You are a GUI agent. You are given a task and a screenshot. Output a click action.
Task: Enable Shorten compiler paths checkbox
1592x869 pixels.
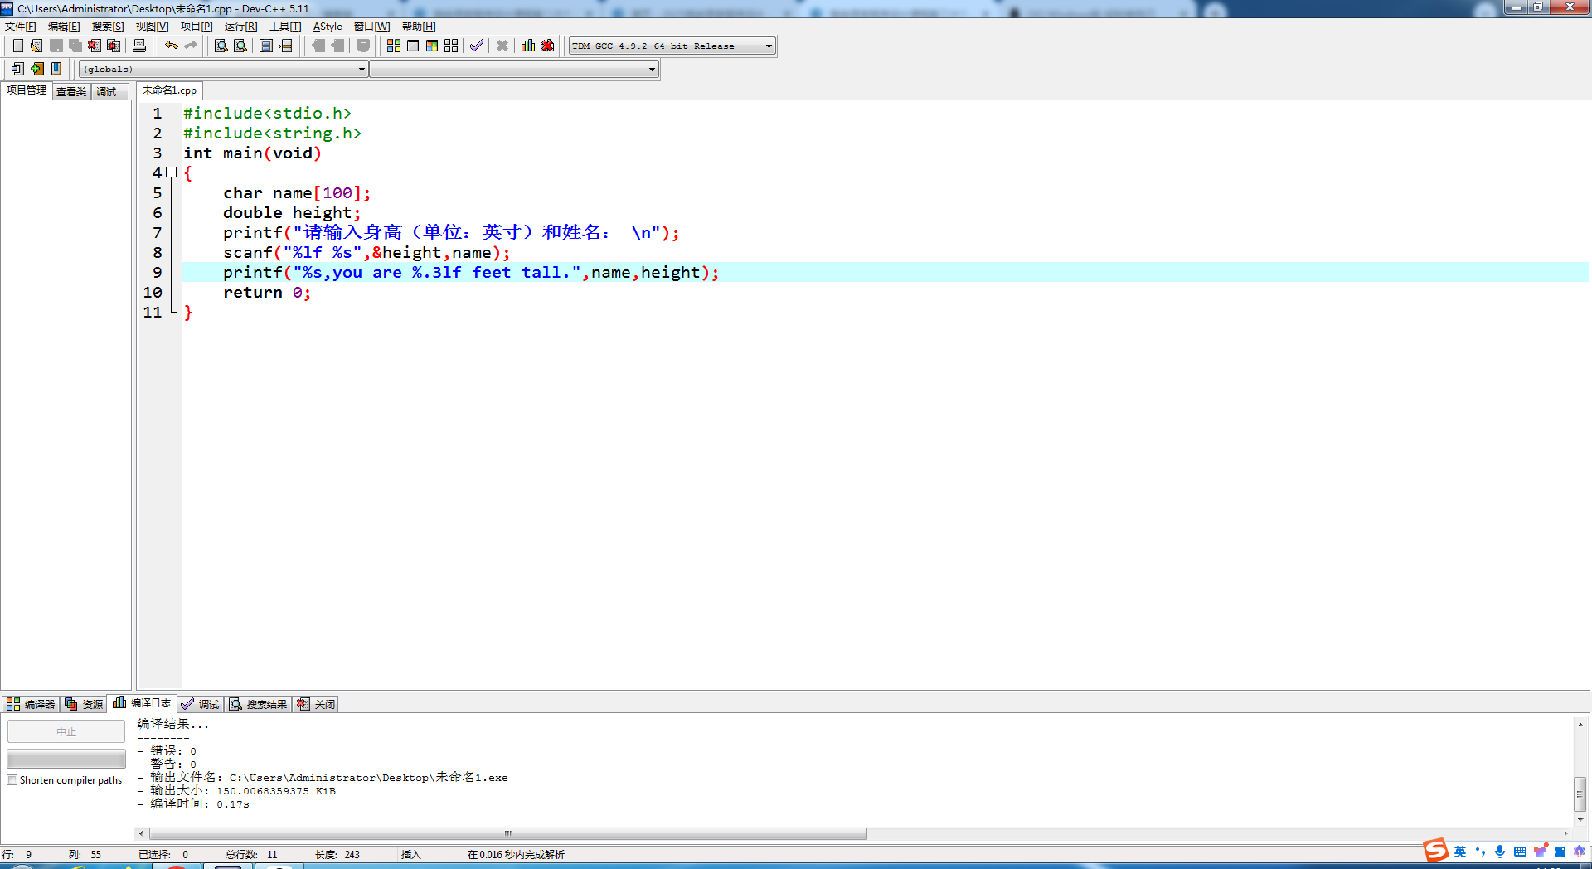(x=12, y=780)
